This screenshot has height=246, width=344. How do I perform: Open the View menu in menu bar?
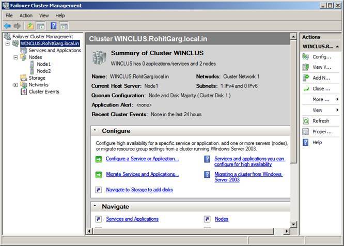[x=44, y=16]
